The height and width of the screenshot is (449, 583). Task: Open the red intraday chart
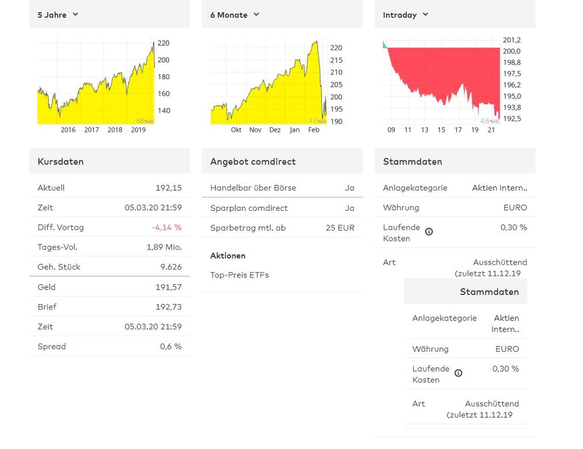click(441, 82)
